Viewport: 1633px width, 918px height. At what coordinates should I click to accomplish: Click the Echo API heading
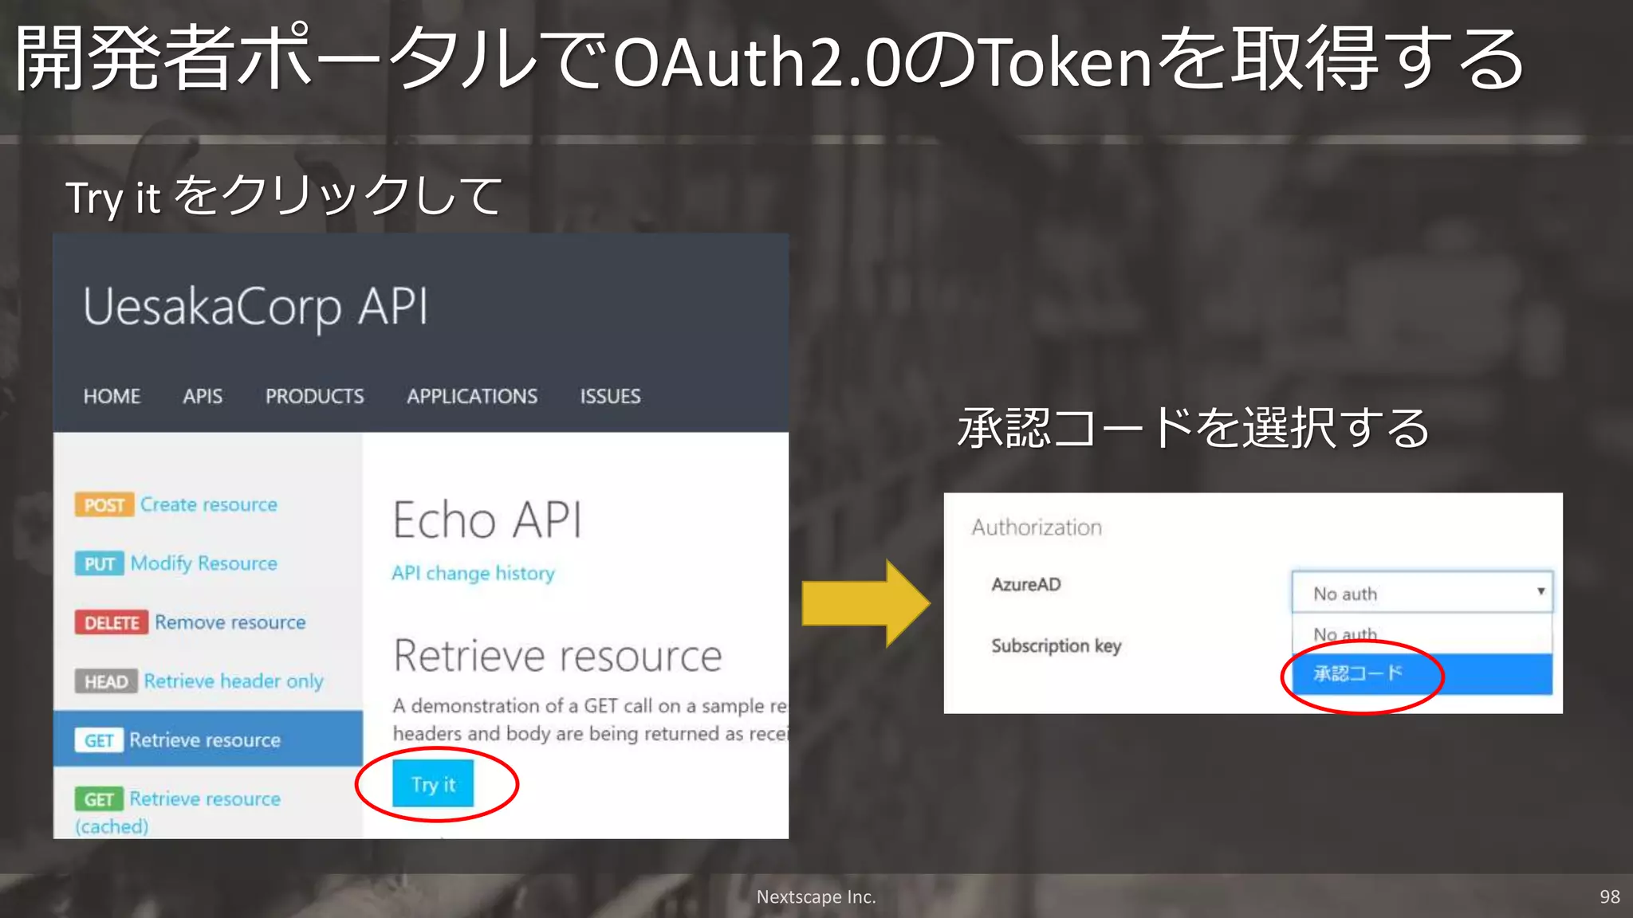click(x=487, y=520)
